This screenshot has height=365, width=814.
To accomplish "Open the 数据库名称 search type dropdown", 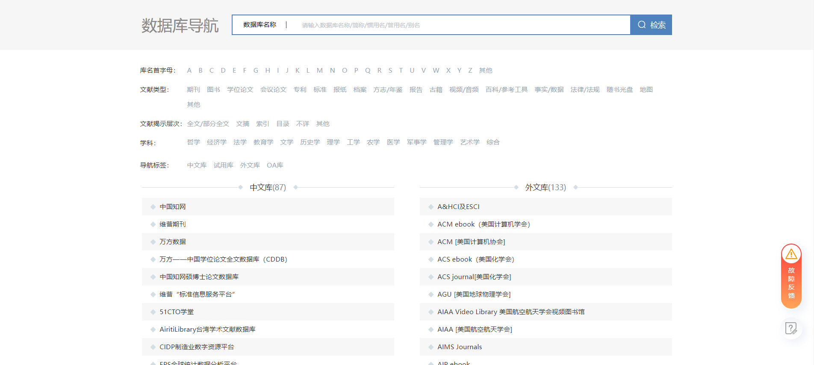I will pyautogui.click(x=260, y=25).
